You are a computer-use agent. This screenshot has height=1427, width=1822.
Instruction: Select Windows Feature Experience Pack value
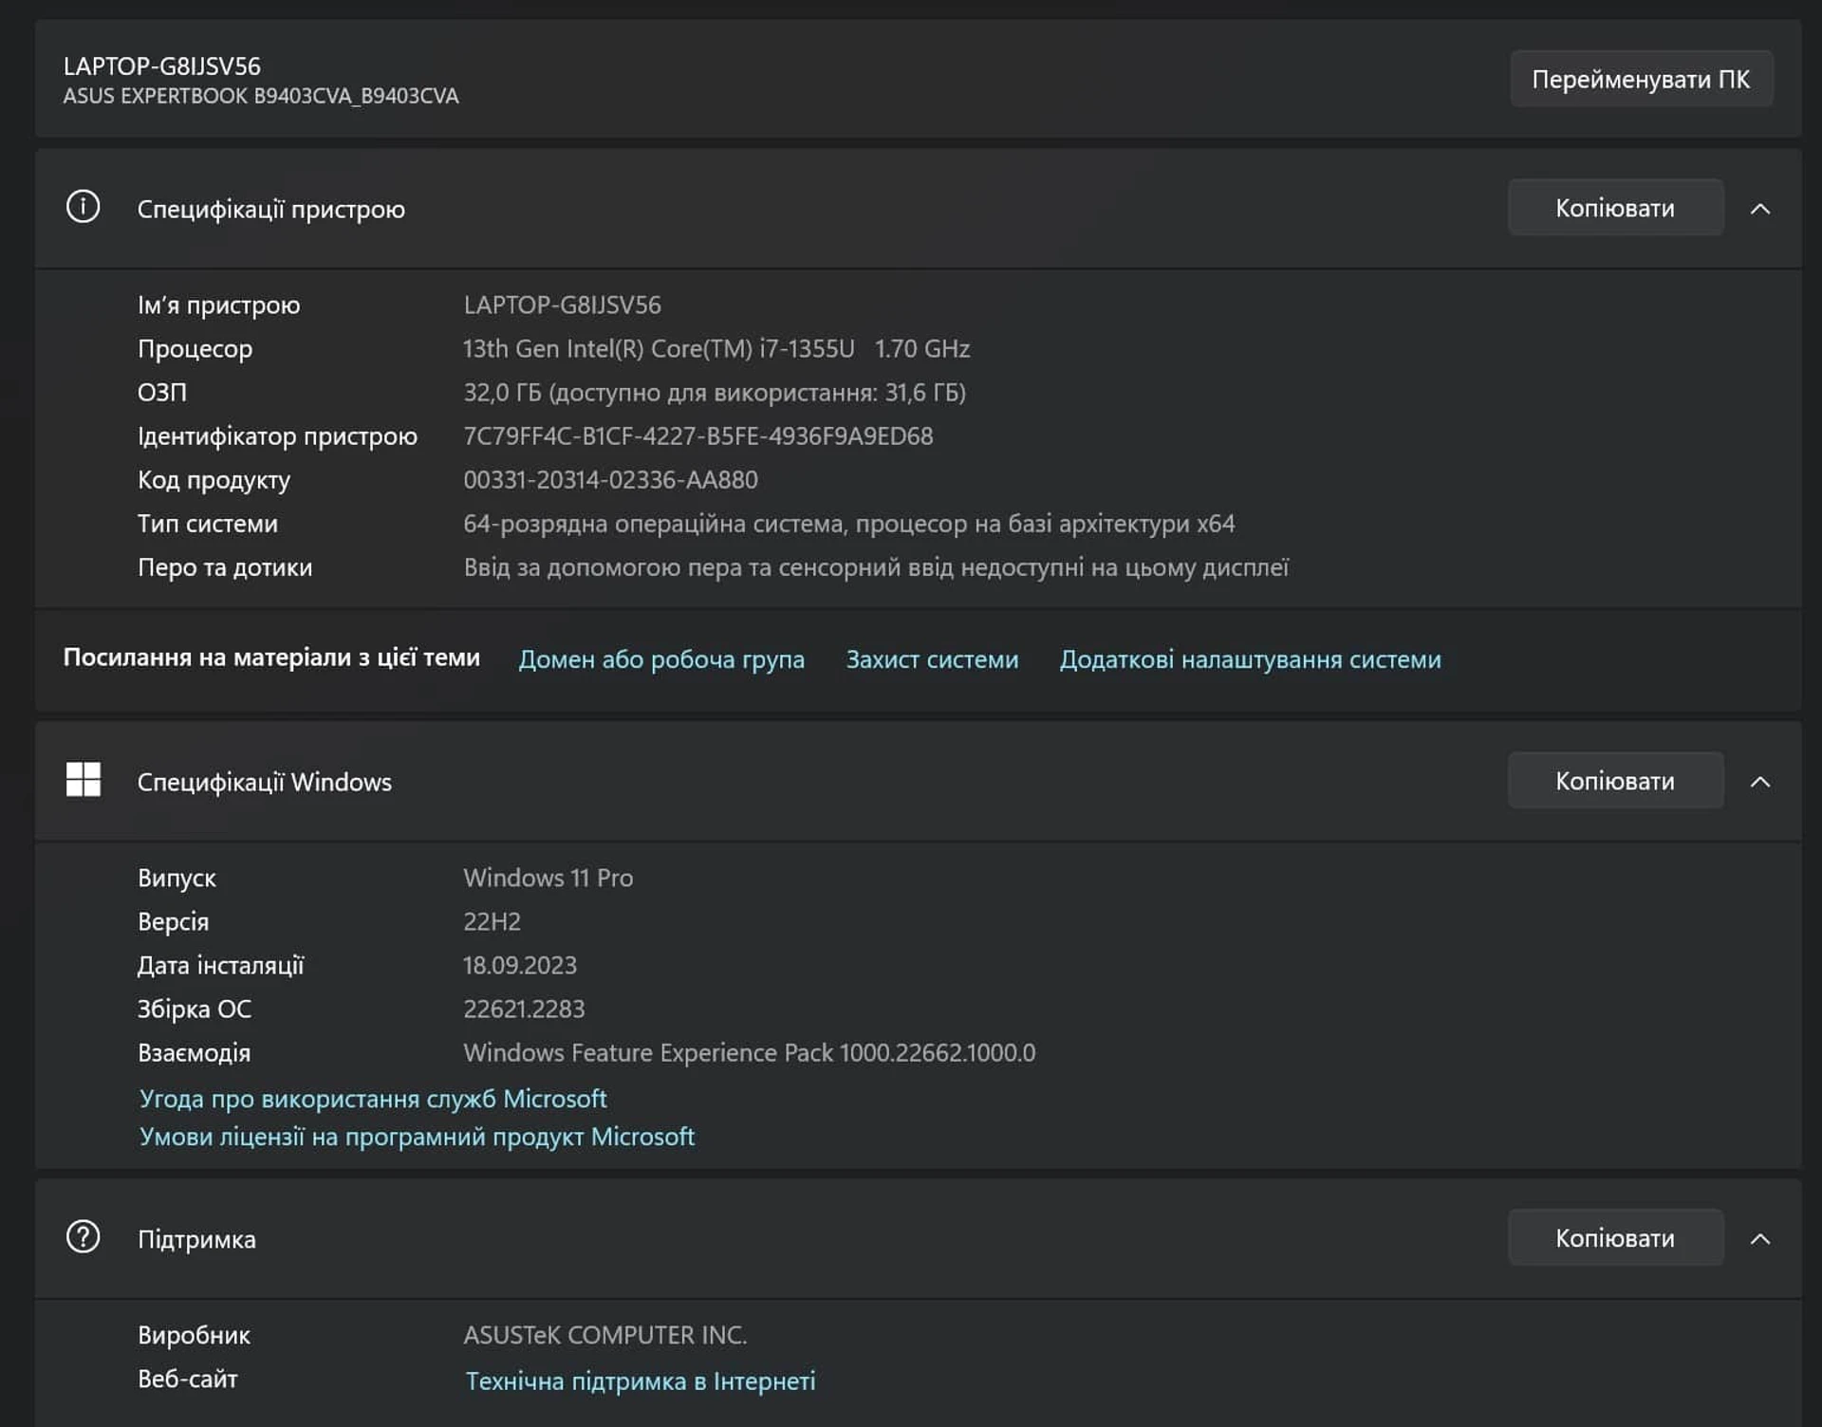pos(750,1053)
